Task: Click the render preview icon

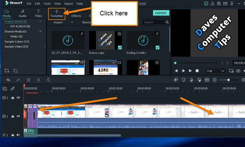Action: (x=176, y=80)
